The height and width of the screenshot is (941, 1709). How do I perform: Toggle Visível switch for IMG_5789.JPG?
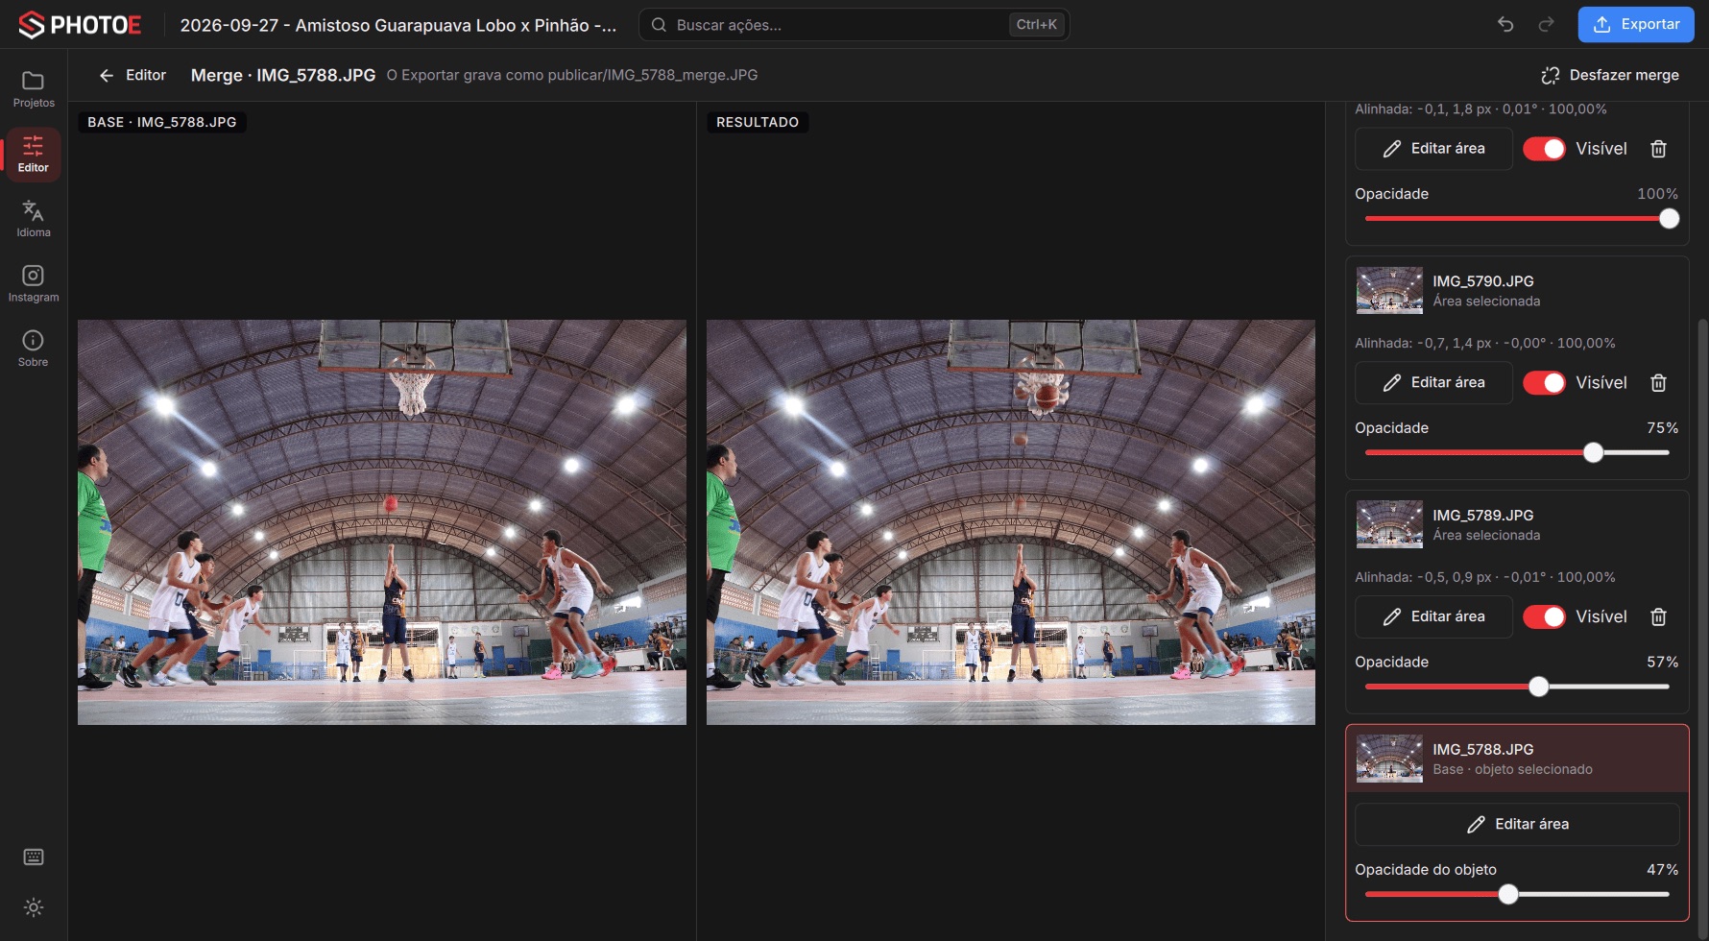tap(1544, 617)
